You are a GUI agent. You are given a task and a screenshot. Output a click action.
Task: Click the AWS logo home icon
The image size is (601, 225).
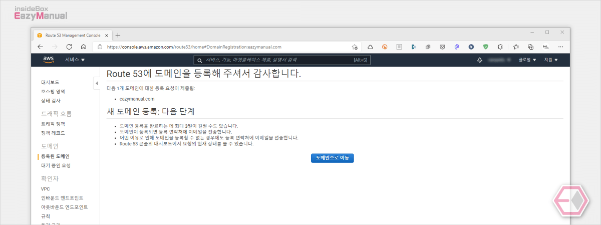[49, 60]
